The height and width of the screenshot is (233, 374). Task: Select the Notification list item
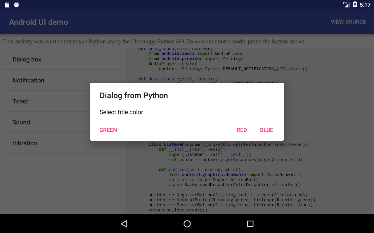[63, 80]
